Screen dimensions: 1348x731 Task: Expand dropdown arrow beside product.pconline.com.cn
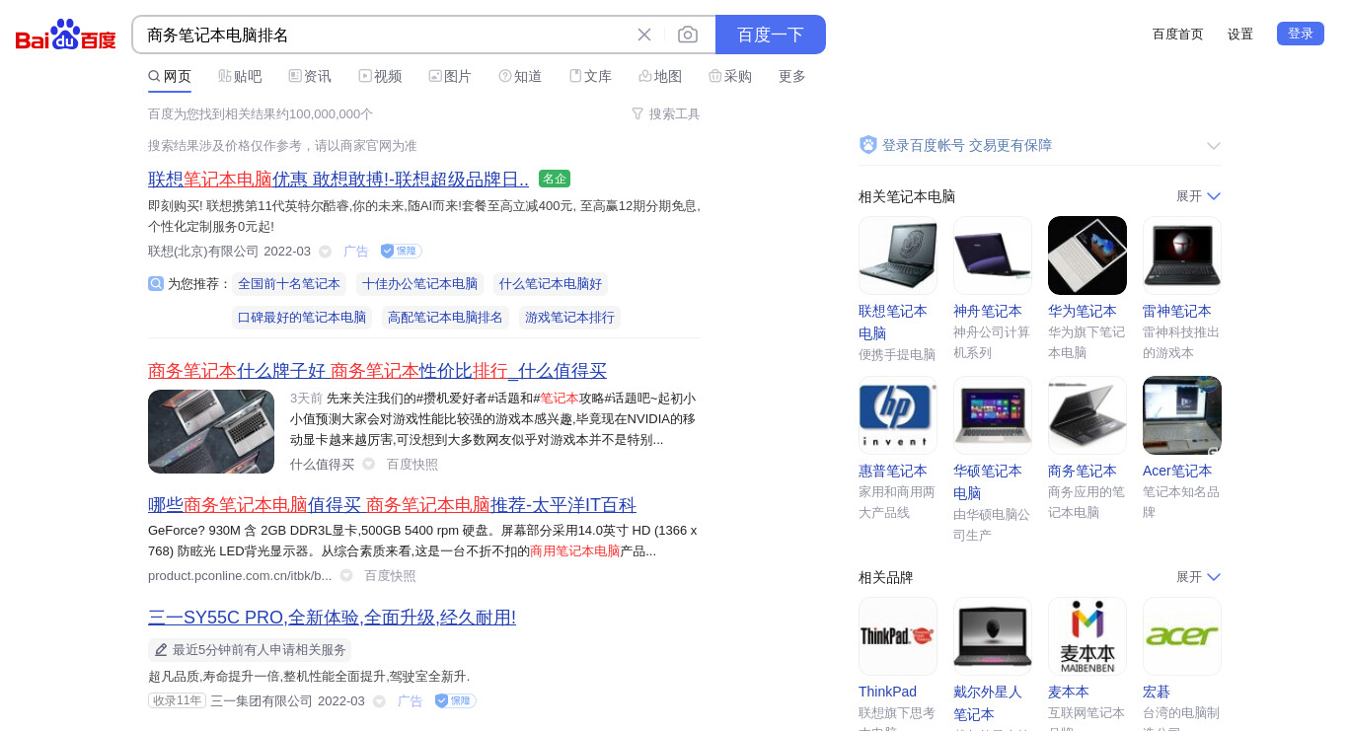tap(346, 576)
